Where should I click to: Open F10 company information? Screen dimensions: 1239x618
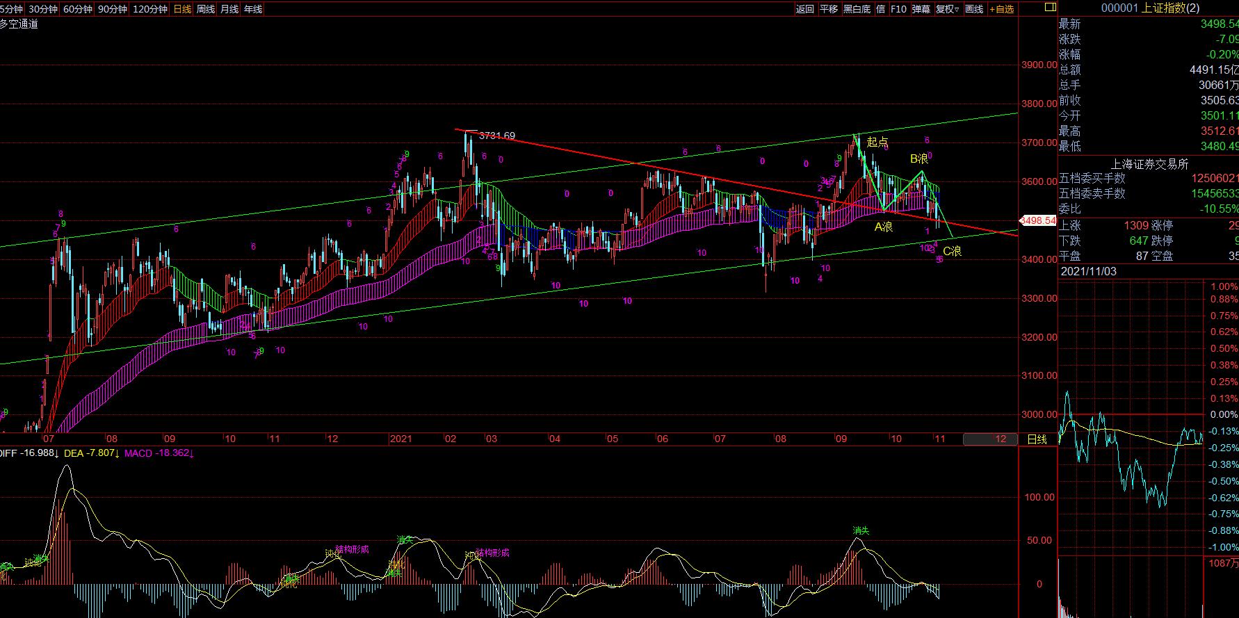click(898, 9)
